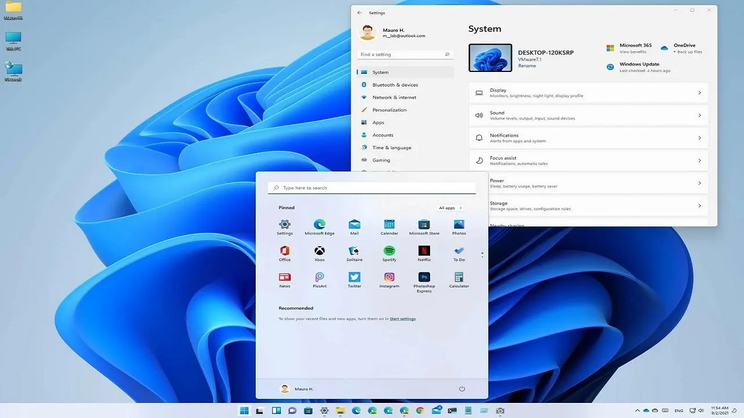Open Netflix from the pinned apps
744x418 pixels.
424,253
